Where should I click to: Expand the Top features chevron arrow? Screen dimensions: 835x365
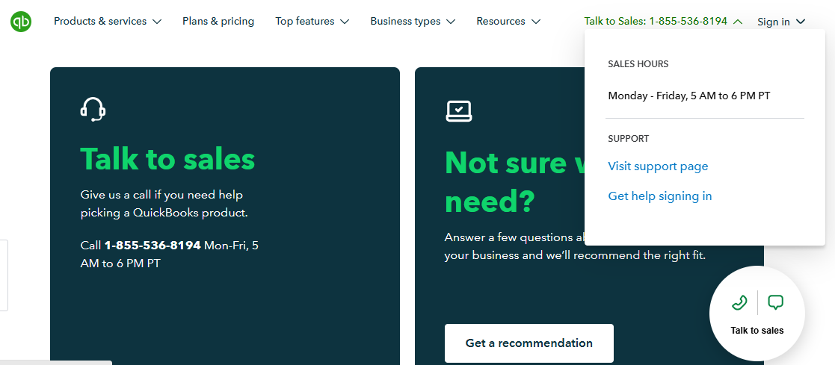(x=345, y=22)
